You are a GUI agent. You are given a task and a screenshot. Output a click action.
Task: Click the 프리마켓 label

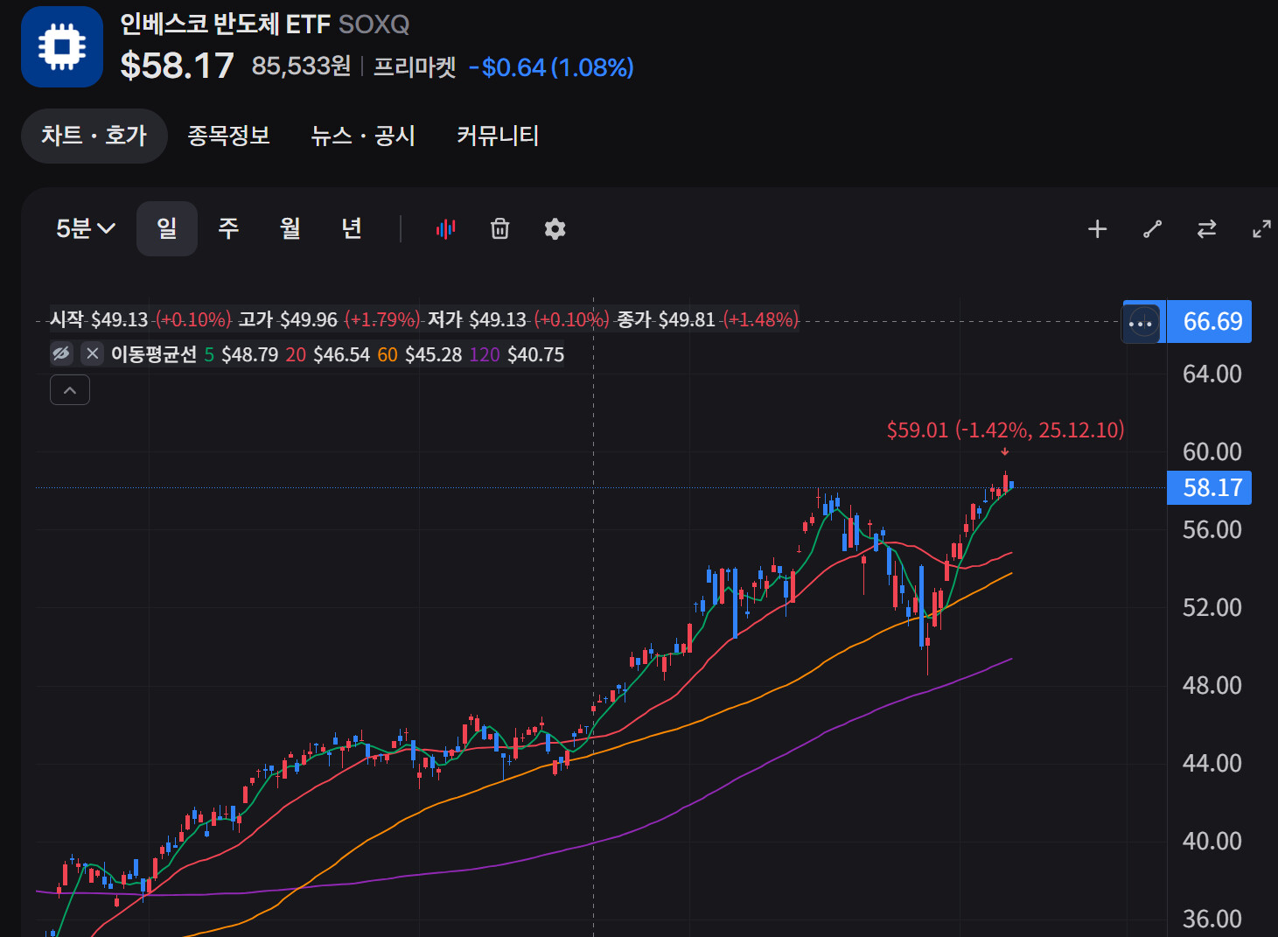click(416, 67)
